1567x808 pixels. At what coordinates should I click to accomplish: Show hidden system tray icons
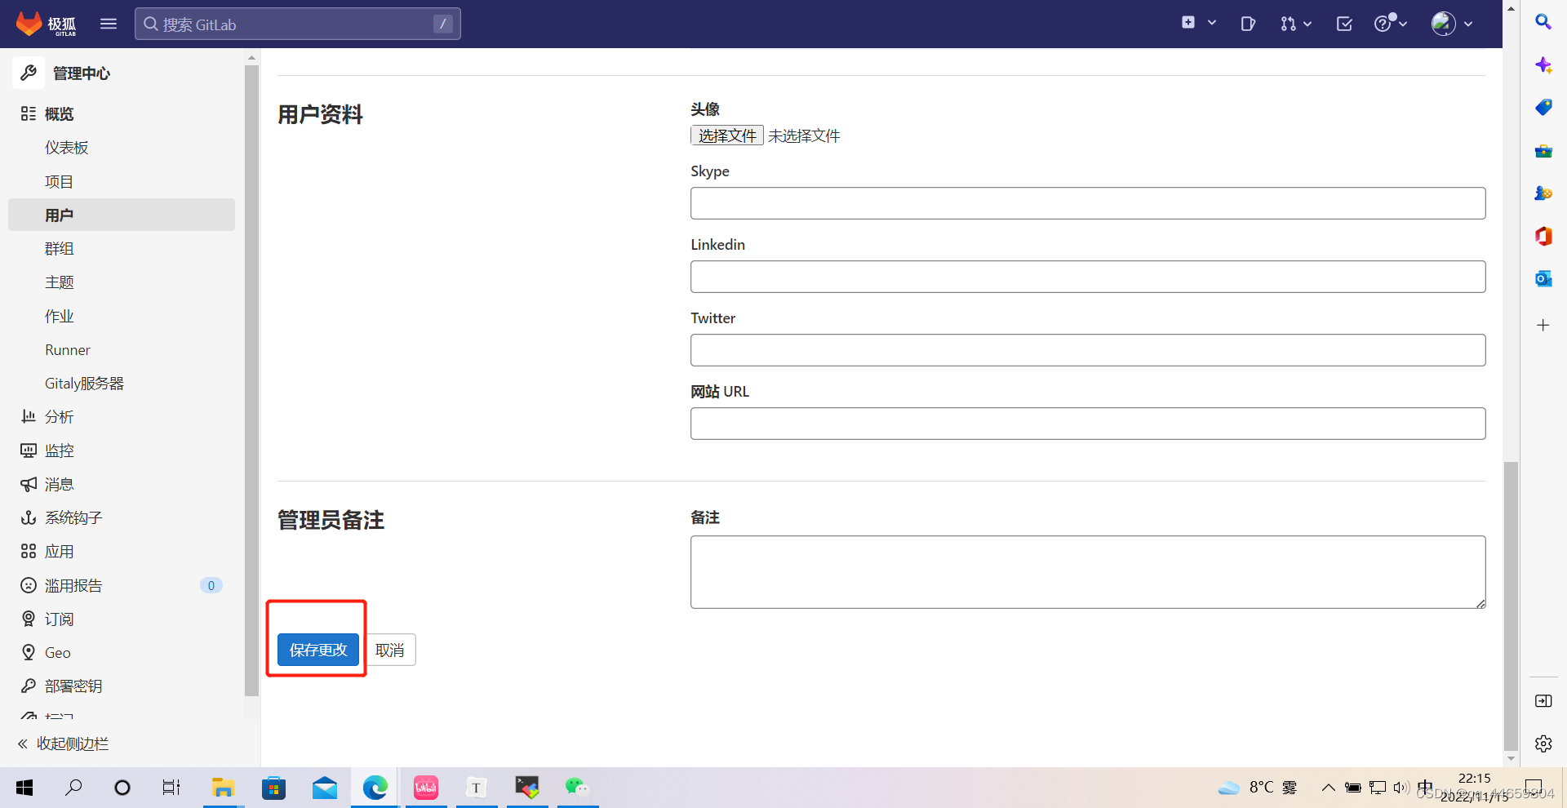click(1328, 788)
